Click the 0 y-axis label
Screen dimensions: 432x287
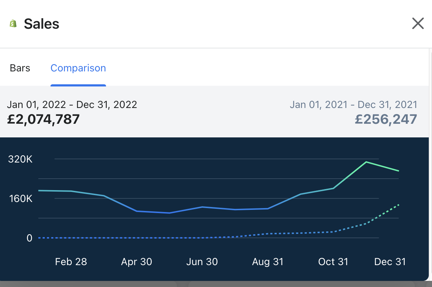tap(29, 238)
